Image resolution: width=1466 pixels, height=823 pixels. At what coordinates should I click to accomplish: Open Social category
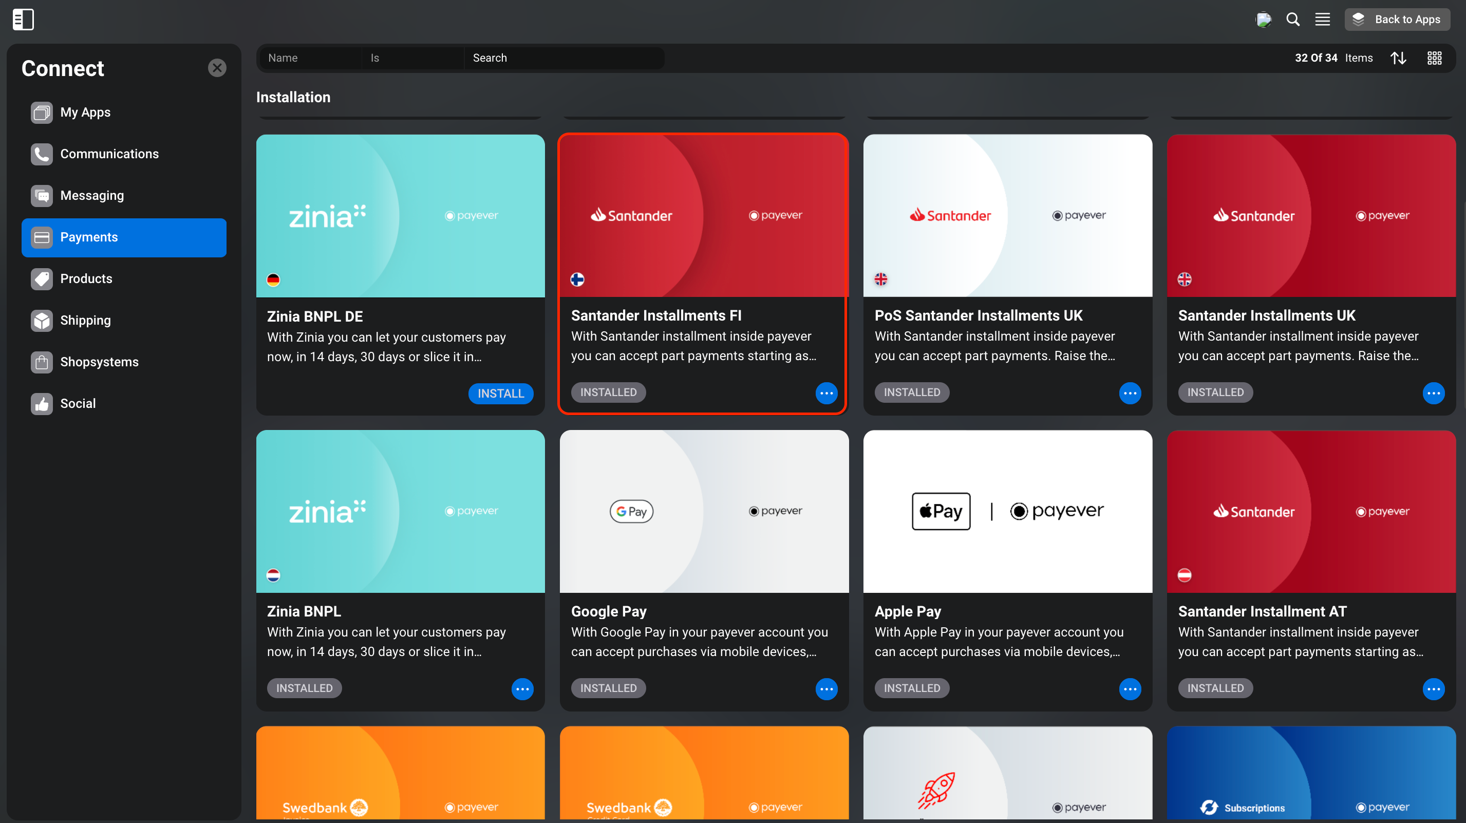click(x=124, y=403)
